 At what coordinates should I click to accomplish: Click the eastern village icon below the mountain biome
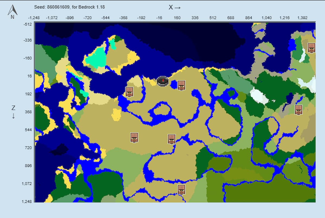click(x=298, y=110)
